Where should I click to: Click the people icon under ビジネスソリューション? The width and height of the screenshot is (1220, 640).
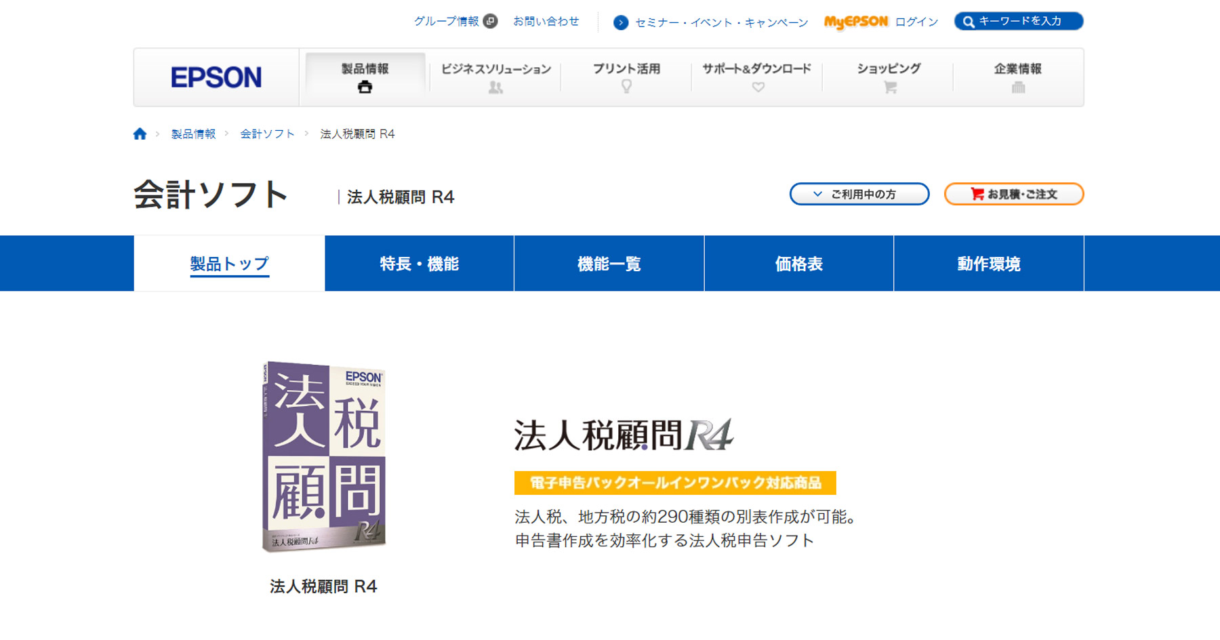click(495, 87)
